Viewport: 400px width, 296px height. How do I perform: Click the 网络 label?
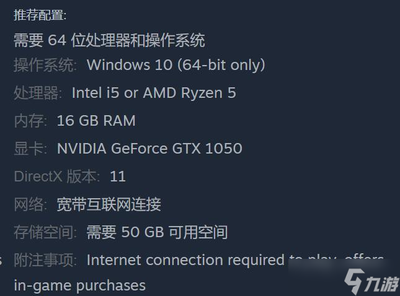(30, 204)
